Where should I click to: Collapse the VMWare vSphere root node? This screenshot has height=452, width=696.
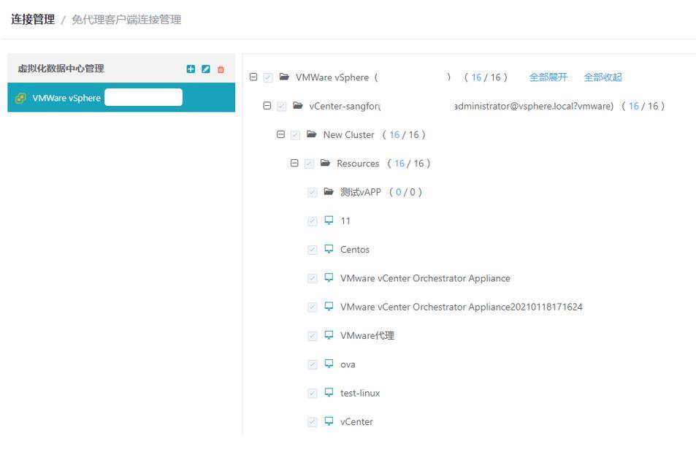(x=253, y=77)
